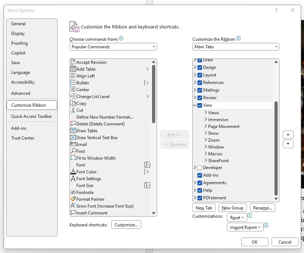
Task: Select the Cut scissors icon
Action: [73, 110]
